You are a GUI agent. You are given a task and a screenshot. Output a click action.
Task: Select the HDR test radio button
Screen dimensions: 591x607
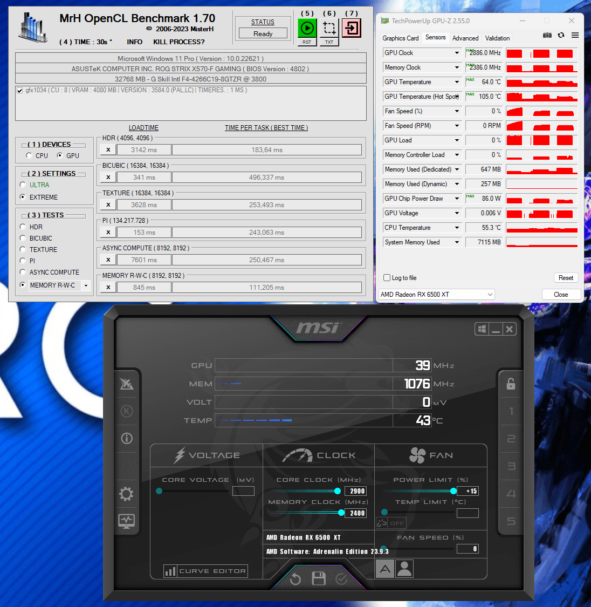(x=23, y=227)
